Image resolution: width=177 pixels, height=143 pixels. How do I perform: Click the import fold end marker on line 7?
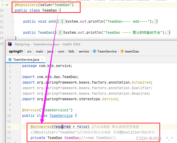coord(21,99)
